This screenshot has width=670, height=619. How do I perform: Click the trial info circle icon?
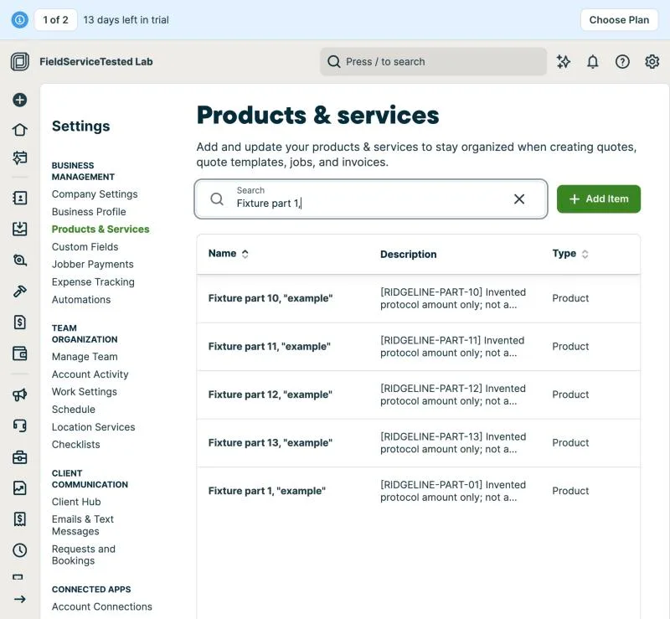[19, 19]
